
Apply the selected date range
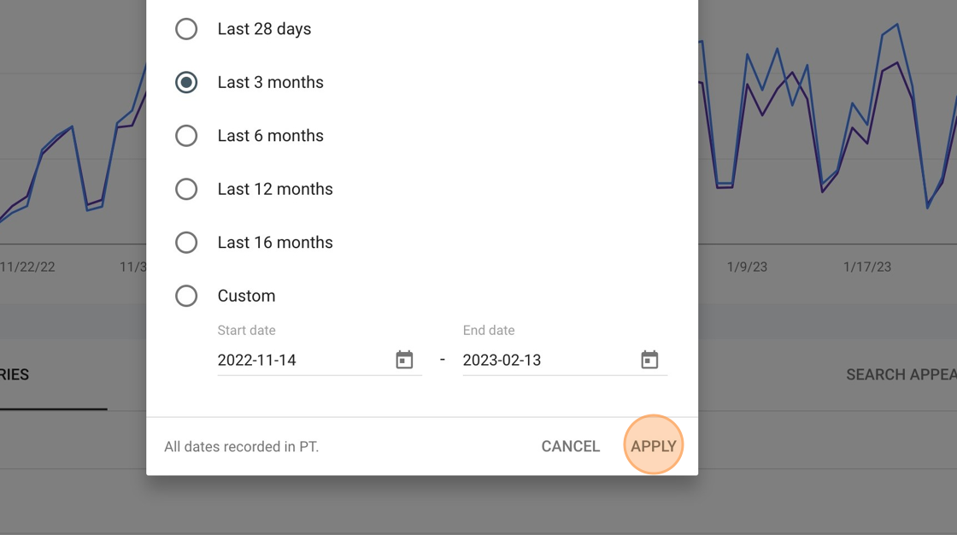(653, 446)
